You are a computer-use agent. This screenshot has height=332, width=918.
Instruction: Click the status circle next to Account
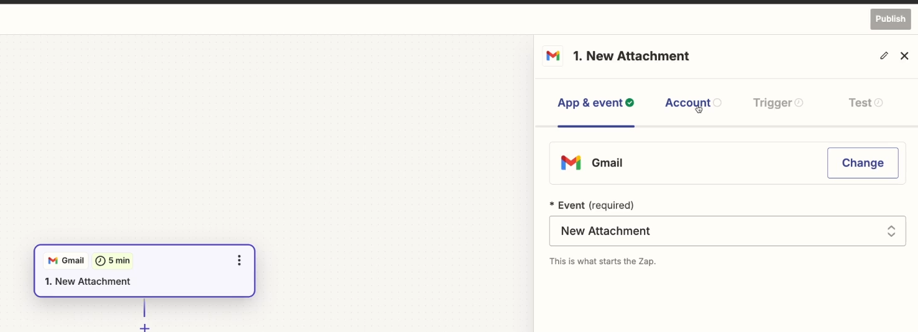coord(717,103)
